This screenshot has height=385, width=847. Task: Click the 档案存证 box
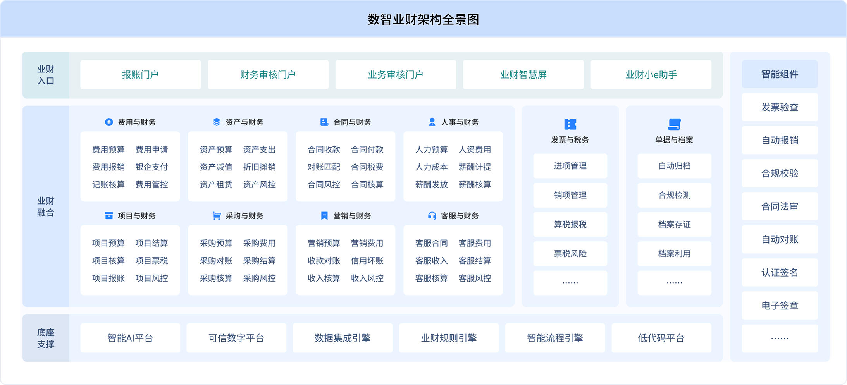(x=674, y=224)
